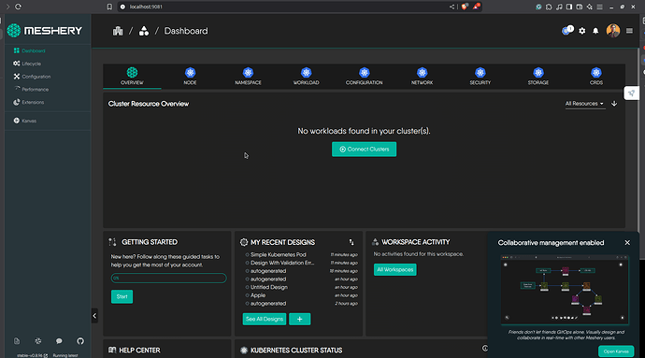The height and width of the screenshot is (358, 645).
Task: Open settings gear in header
Action: pos(582,31)
